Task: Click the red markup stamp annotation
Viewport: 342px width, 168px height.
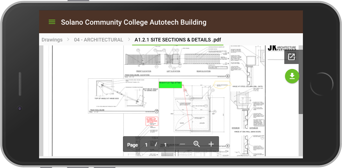Action: (x=152, y=121)
